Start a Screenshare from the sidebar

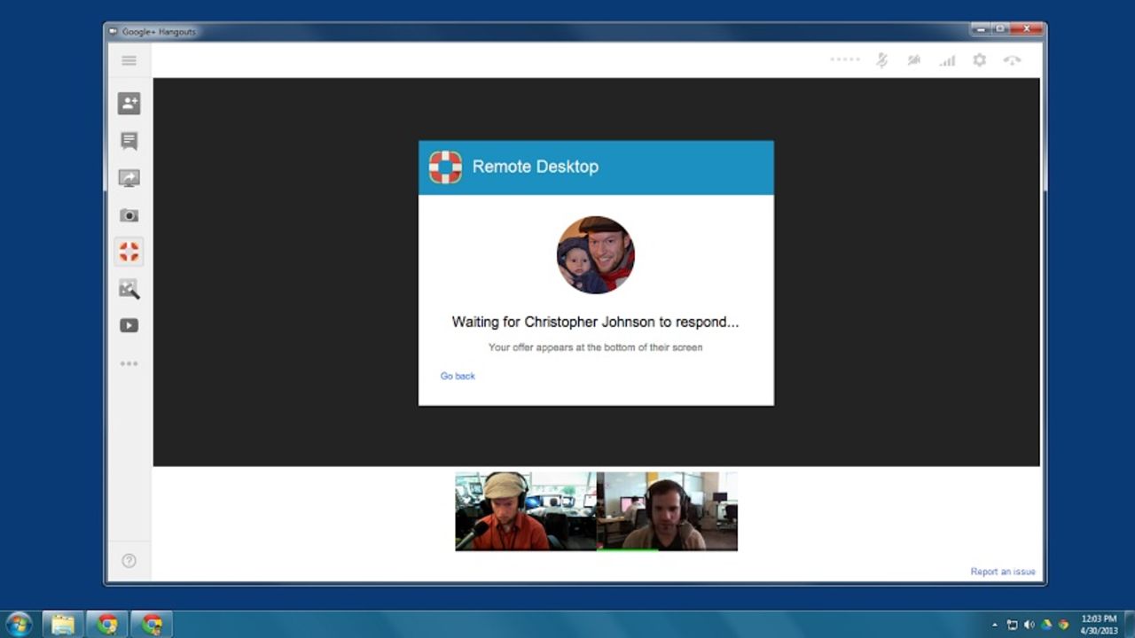click(129, 177)
